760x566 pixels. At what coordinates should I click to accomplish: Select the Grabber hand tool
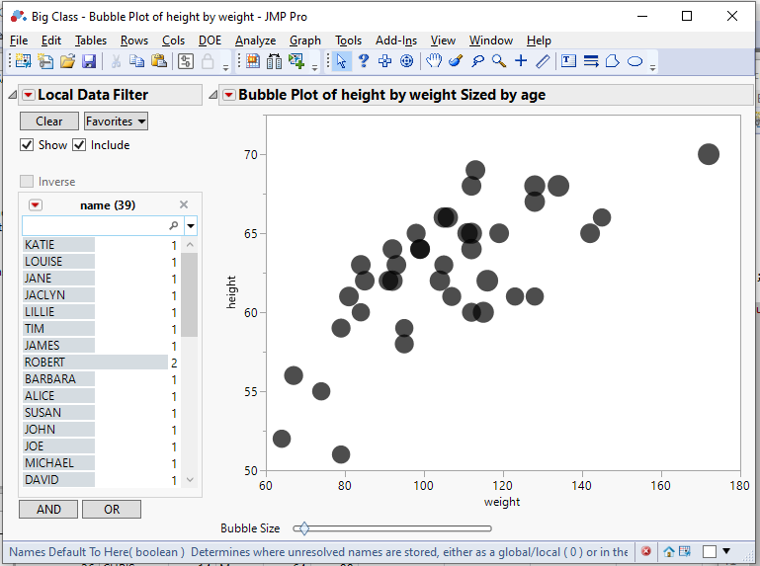pos(434,61)
